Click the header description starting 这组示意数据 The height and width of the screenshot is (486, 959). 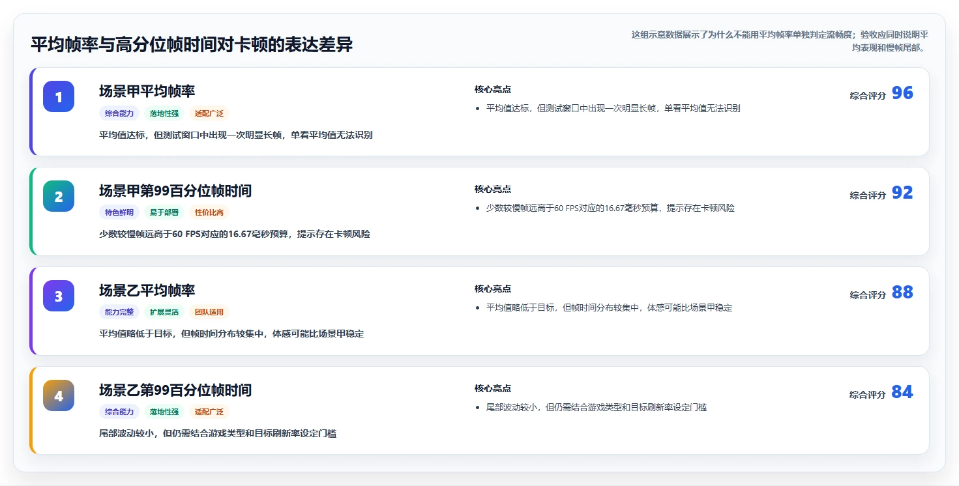(780, 41)
